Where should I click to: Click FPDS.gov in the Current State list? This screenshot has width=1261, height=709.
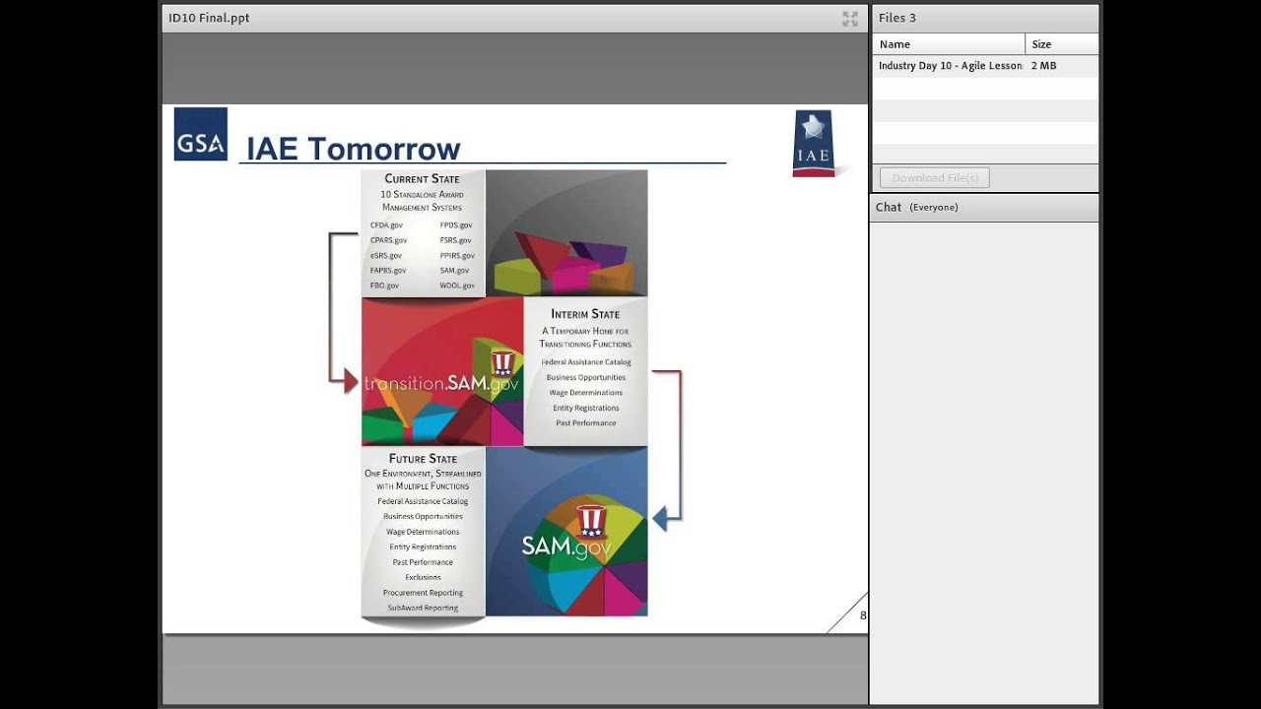(456, 226)
